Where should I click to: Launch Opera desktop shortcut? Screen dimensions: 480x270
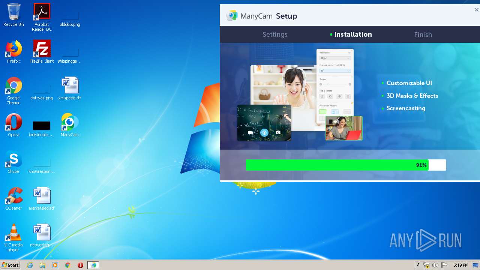(13, 125)
